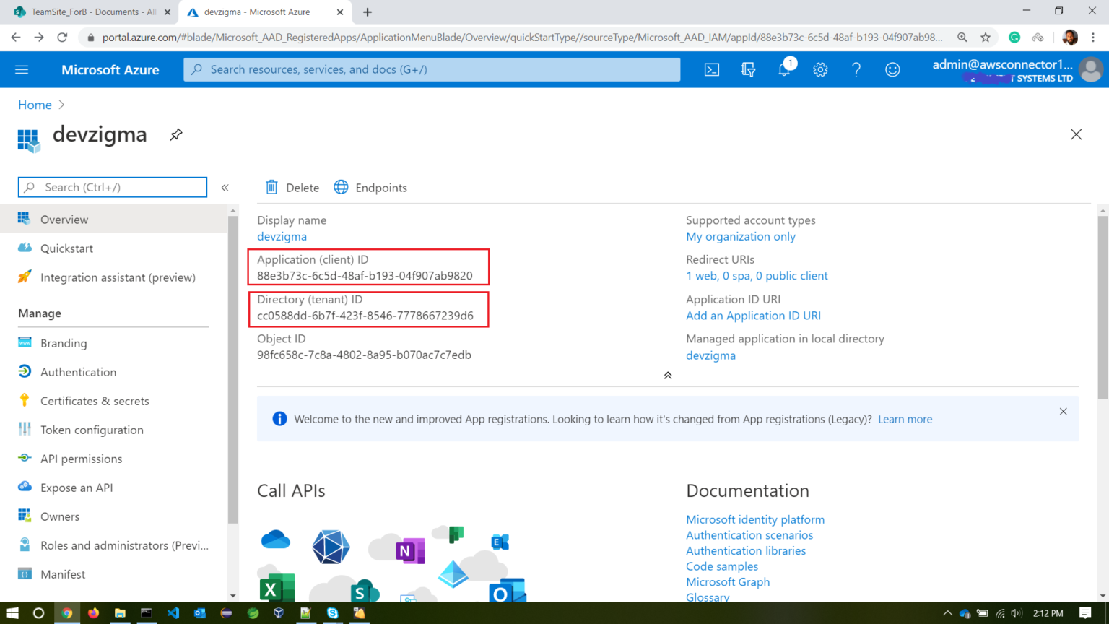This screenshot has height=624, width=1109.
Task: Close the devzigma blade
Action: [x=1076, y=134]
